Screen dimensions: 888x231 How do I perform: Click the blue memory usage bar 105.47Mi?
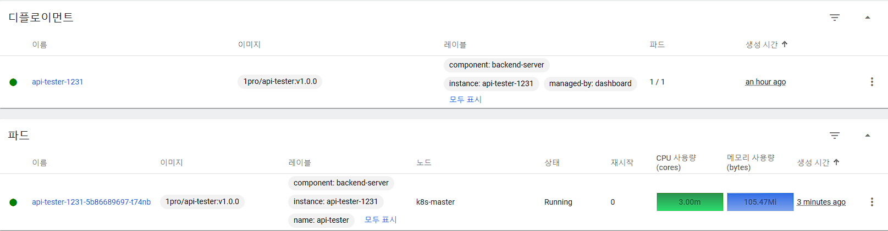pos(760,202)
